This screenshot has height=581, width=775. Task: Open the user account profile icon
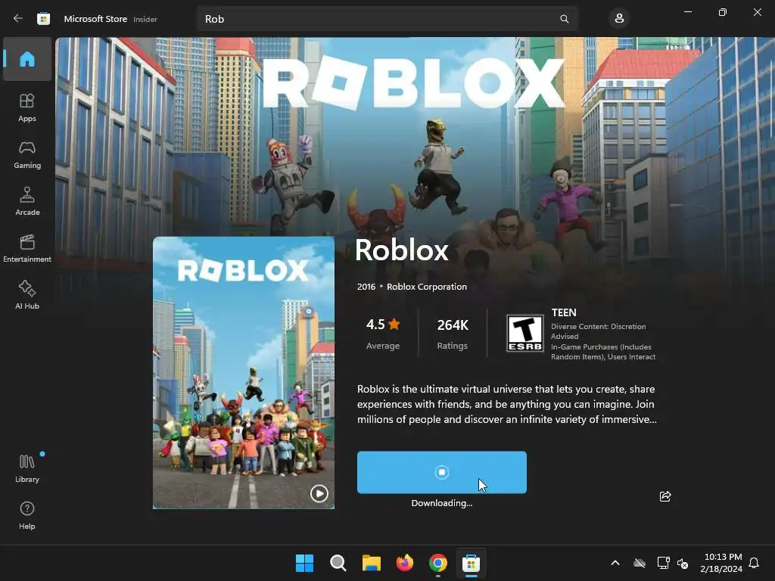pos(619,19)
